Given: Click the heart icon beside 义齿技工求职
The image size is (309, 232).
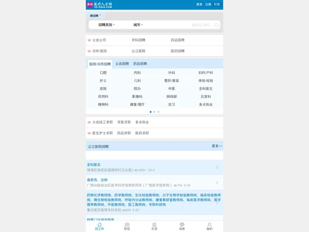Looking at the screenshot, I should [89, 122].
